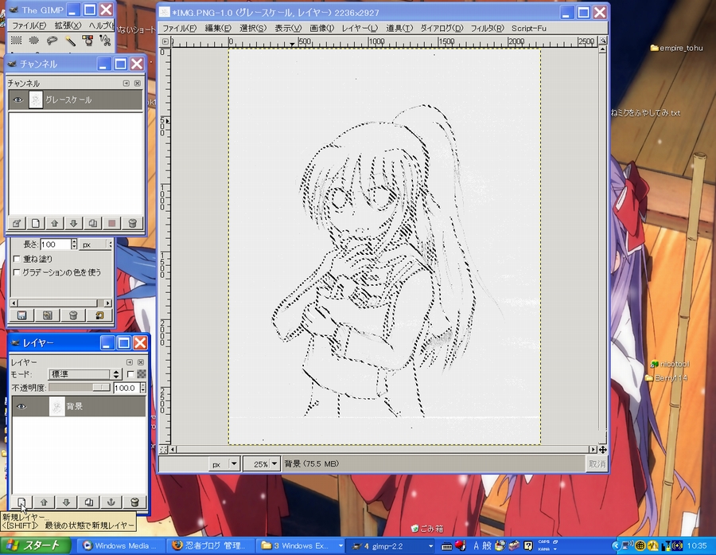Image resolution: width=716 pixels, height=555 pixels.
Task: Lower channel with down arrow in Channels
Action: pyautogui.click(x=73, y=223)
